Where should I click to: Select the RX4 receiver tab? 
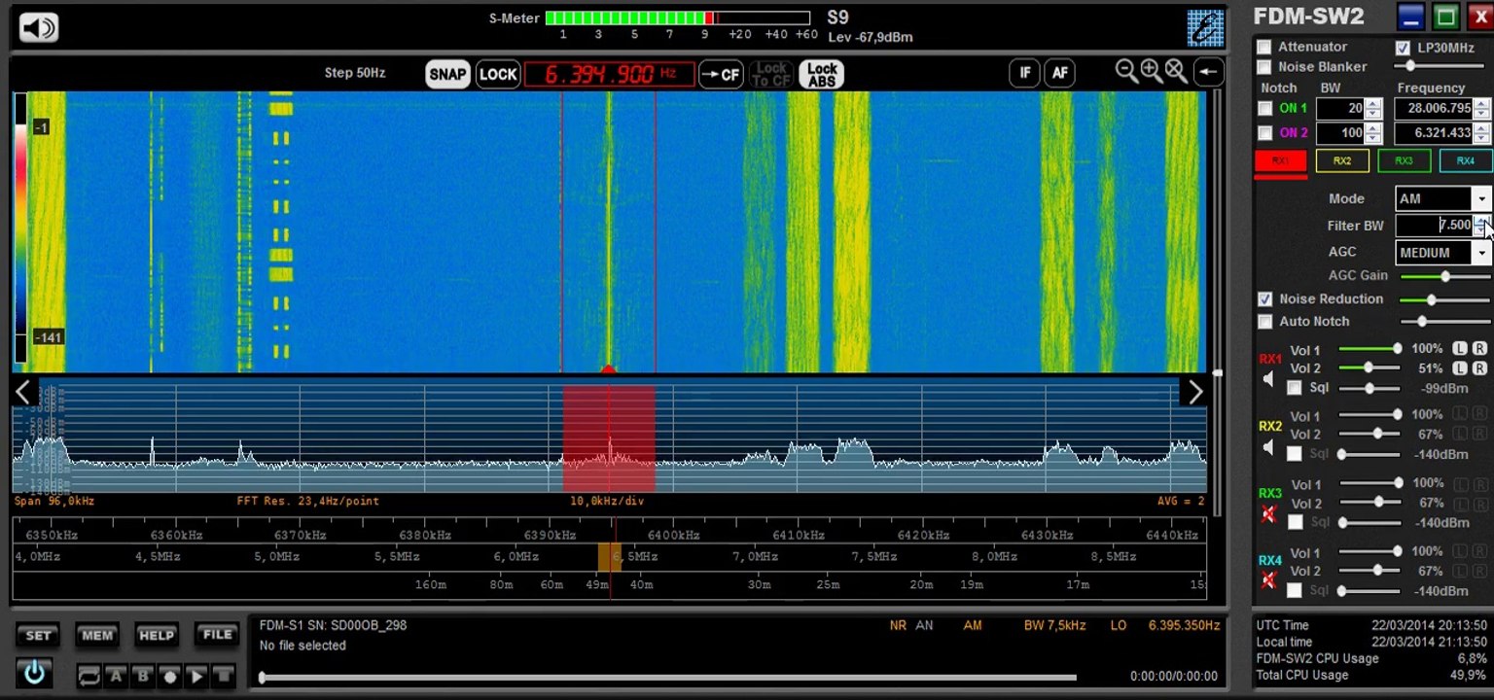point(1465,161)
